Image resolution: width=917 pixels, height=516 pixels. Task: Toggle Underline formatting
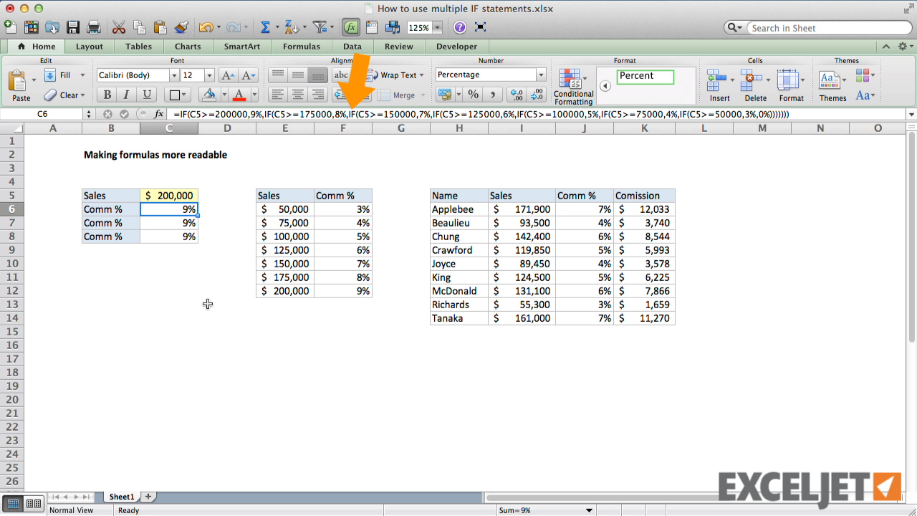[147, 95]
